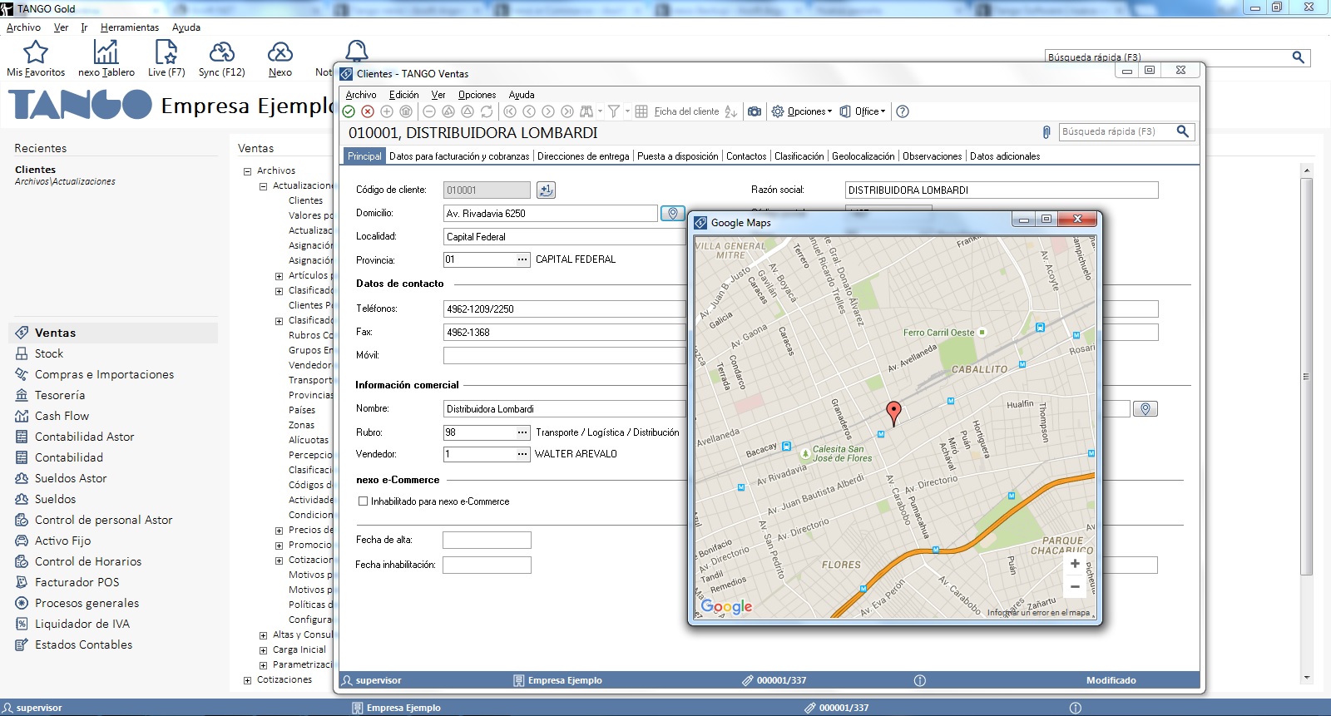Open the Opciones gear dropdown in toolbar
The width and height of the screenshot is (1331, 716).
click(801, 111)
